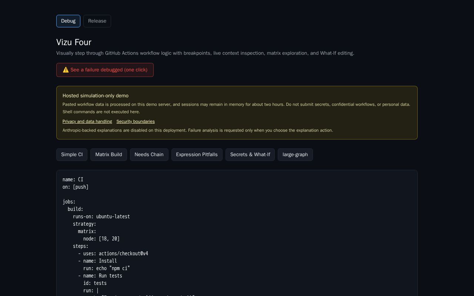Load the Matrix Build example
474x296 pixels.
click(109, 155)
